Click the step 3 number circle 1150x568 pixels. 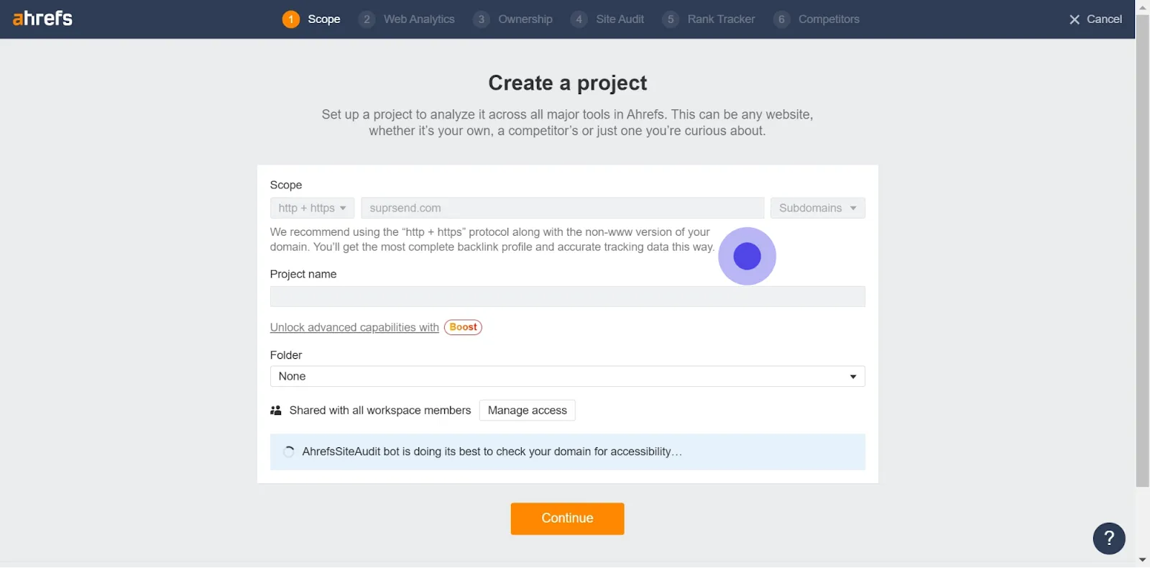[481, 19]
